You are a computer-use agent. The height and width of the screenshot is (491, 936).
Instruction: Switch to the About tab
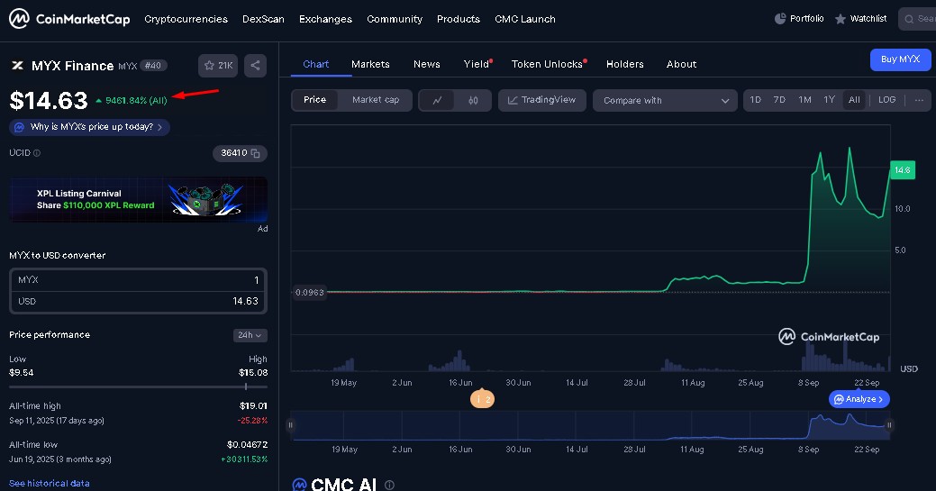(x=681, y=65)
